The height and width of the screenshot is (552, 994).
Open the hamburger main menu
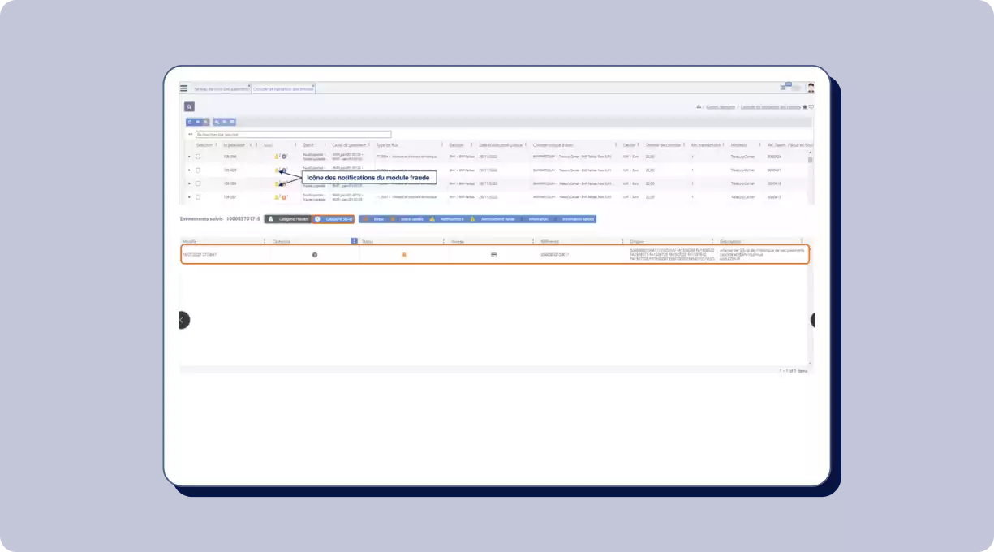184,88
